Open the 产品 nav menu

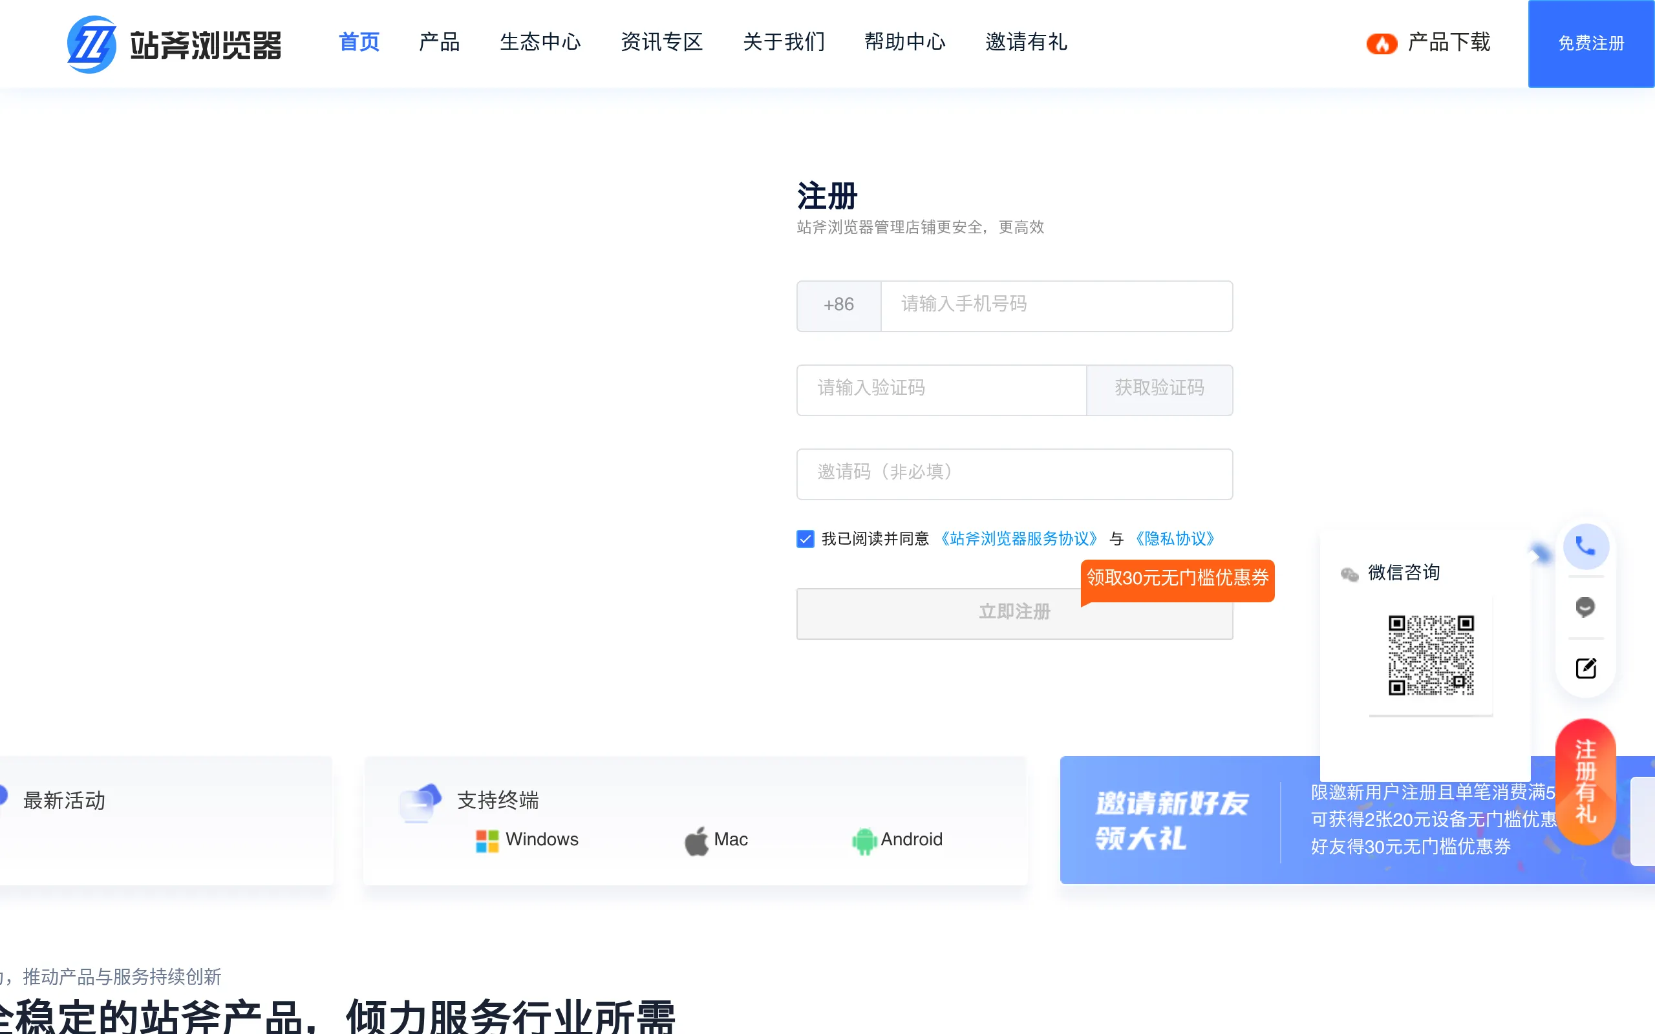tap(439, 43)
